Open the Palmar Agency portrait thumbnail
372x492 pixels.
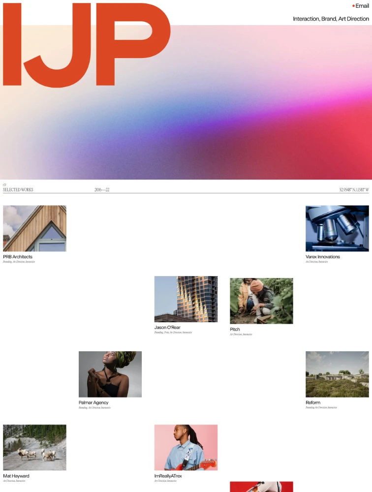pos(110,374)
